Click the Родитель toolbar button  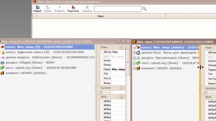coord(73,9)
